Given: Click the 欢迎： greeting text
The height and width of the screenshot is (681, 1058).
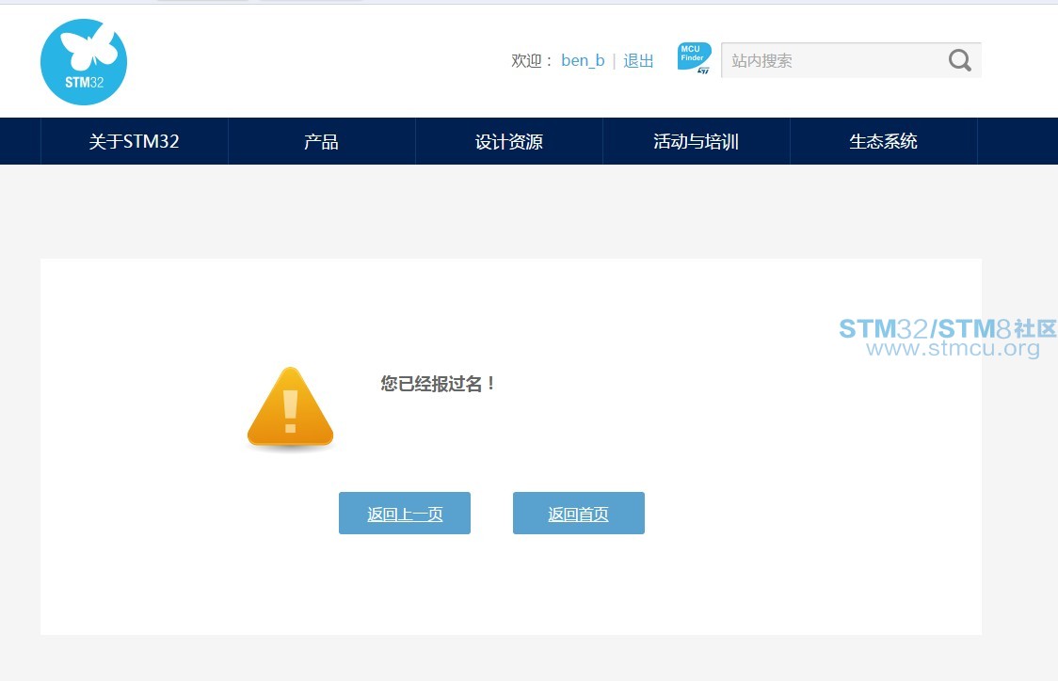Looking at the screenshot, I should (x=533, y=61).
